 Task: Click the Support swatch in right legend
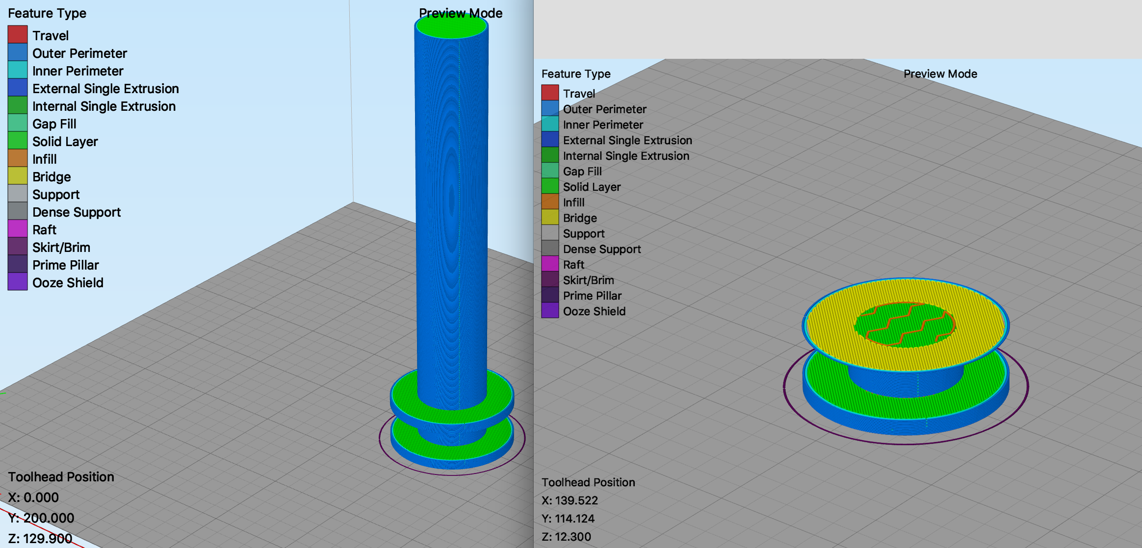point(550,233)
